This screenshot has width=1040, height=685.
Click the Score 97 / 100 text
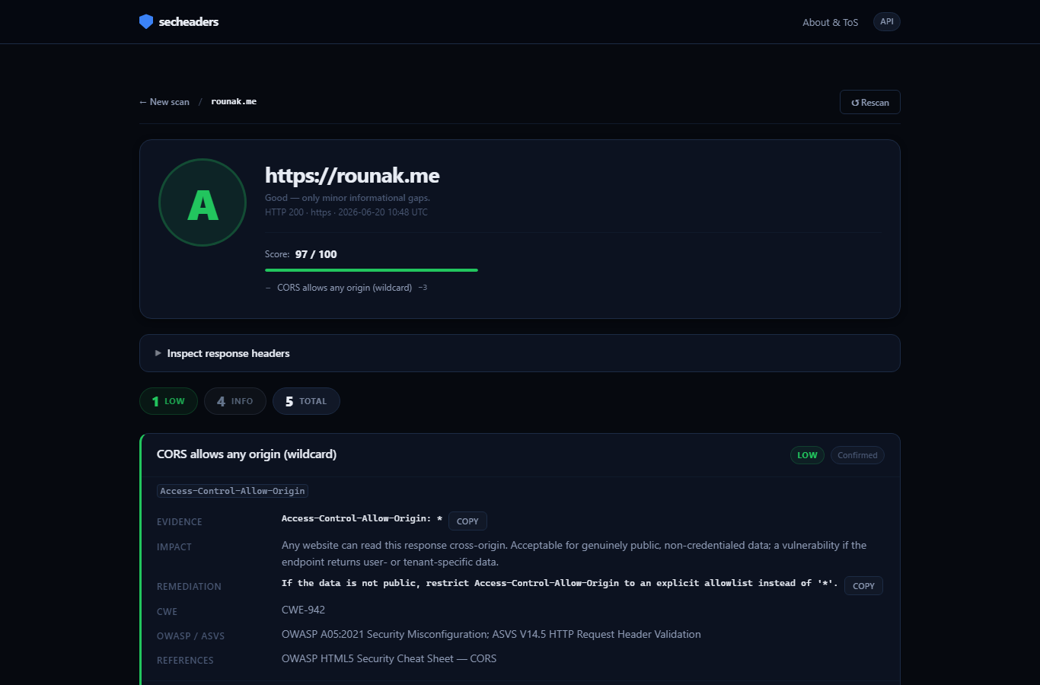point(301,254)
